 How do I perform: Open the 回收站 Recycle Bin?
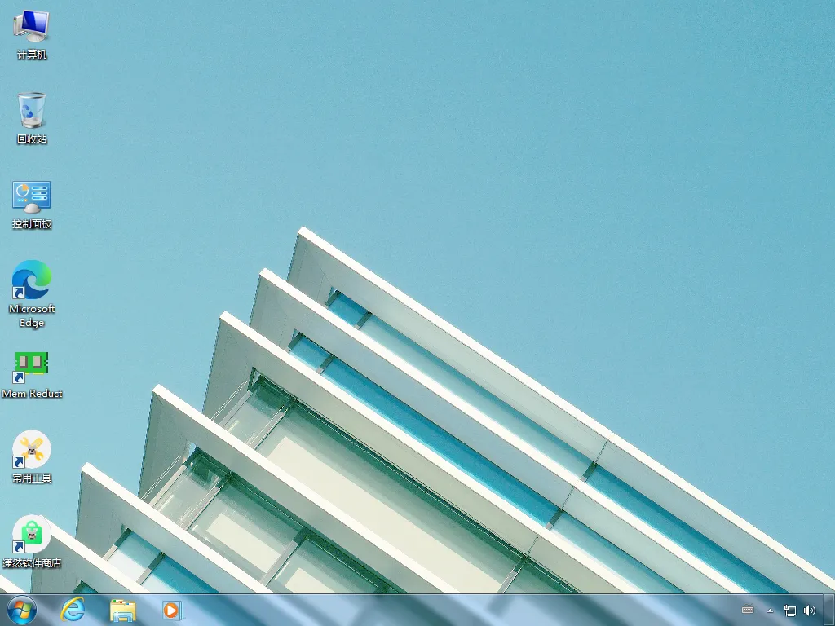31,114
